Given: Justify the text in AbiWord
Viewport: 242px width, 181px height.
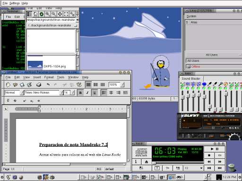Looking at the screenshot, I should tap(125, 93).
